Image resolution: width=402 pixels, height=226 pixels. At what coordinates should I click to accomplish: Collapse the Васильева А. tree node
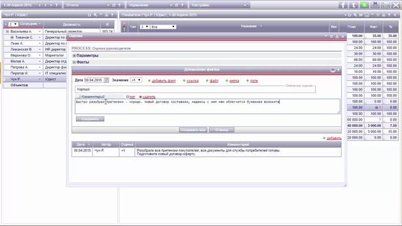pos(7,31)
